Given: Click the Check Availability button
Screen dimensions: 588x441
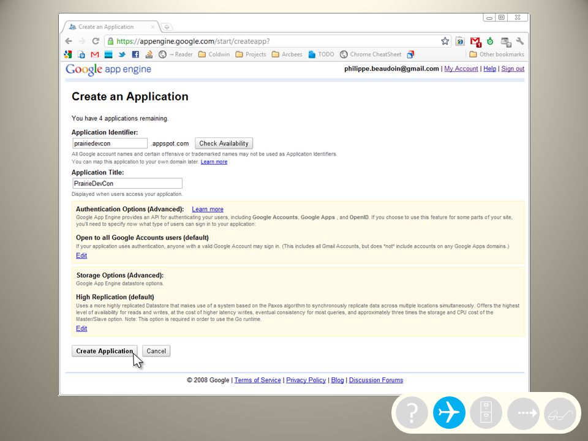Looking at the screenshot, I should (x=224, y=143).
